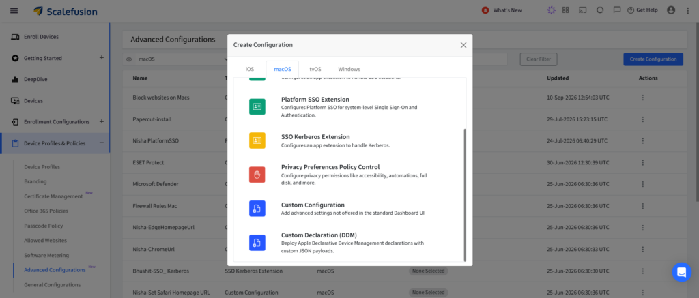Open the intercom chat bubble
Image resolution: width=699 pixels, height=298 pixels.
[x=682, y=272]
